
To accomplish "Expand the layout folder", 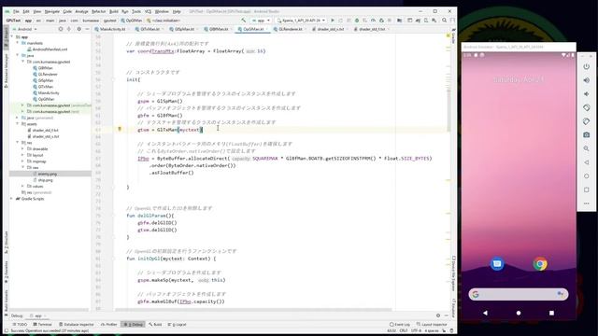I will click(x=22, y=155).
